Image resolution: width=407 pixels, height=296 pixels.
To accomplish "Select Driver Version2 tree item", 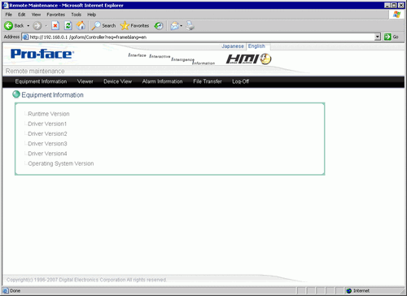I will [x=47, y=134].
